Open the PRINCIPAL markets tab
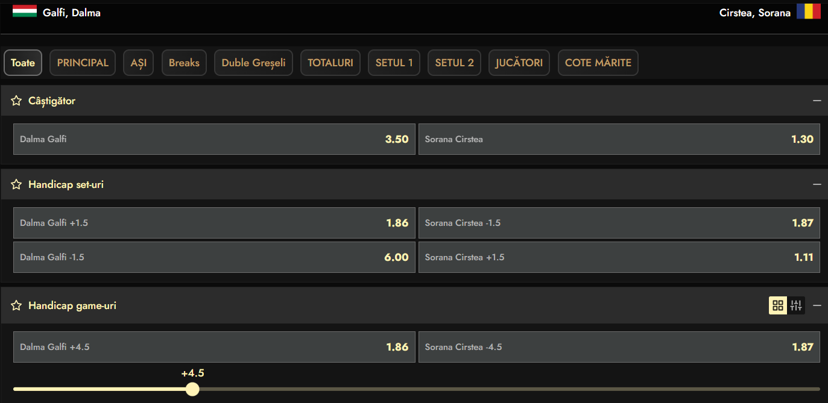The height and width of the screenshot is (403, 828). click(83, 63)
